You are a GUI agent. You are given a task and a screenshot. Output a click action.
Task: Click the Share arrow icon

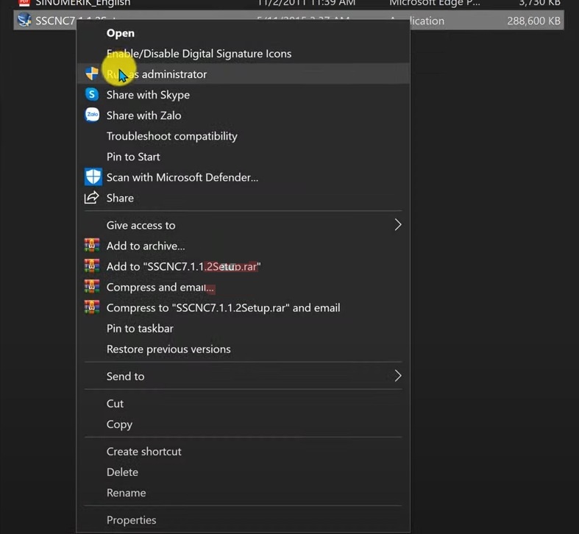pyautogui.click(x=91, y=198)
